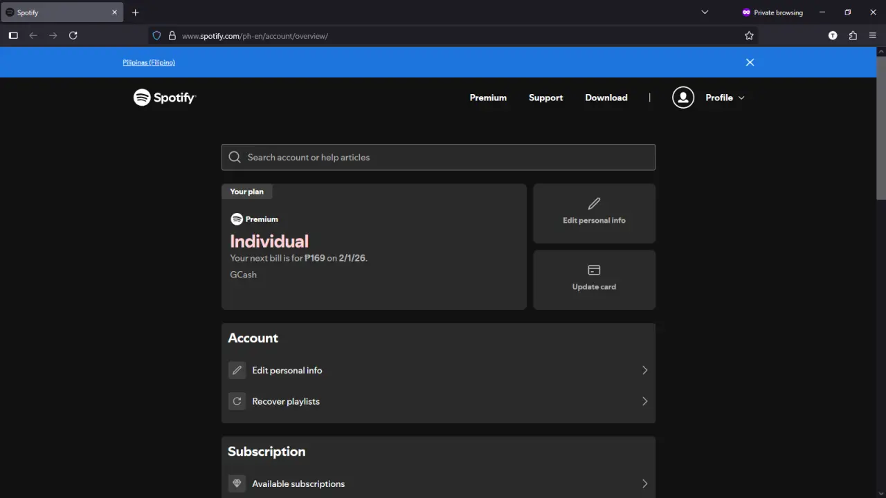Click the address bar showing the Spotify URL
The height and width of the screenshot is (498, 886).
[453, 35]
